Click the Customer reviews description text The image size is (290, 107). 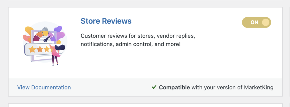point(138,40)
